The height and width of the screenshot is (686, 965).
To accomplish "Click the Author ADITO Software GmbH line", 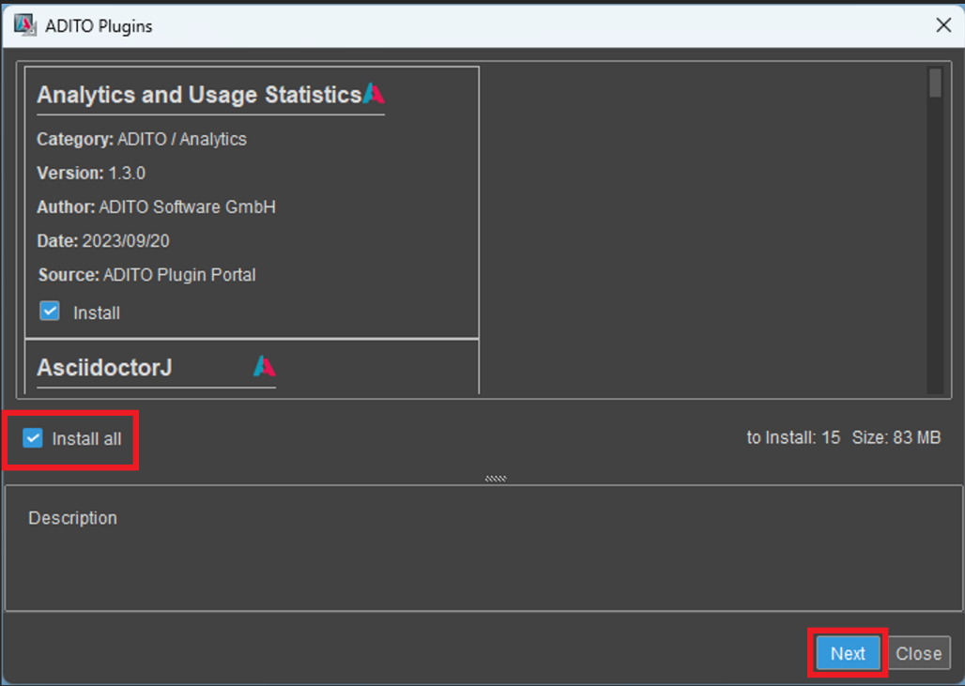I will (154, 206).
